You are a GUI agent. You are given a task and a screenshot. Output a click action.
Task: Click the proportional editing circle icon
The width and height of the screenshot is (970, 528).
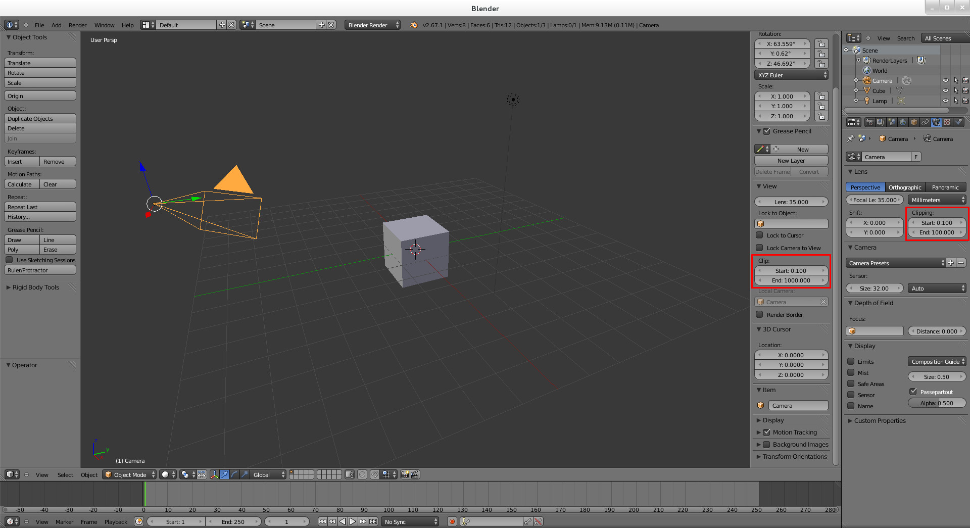[x=362, y=474]
